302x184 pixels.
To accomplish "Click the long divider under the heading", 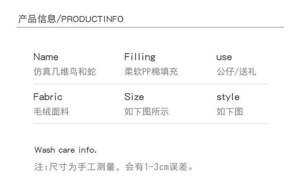I will tap(151, 27).
